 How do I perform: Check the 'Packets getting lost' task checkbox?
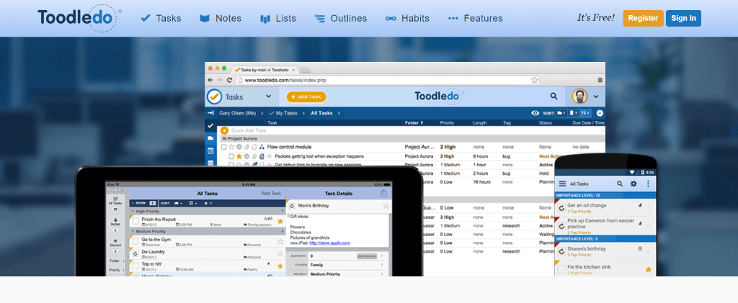pyautogui.click(x=231, y=156)
